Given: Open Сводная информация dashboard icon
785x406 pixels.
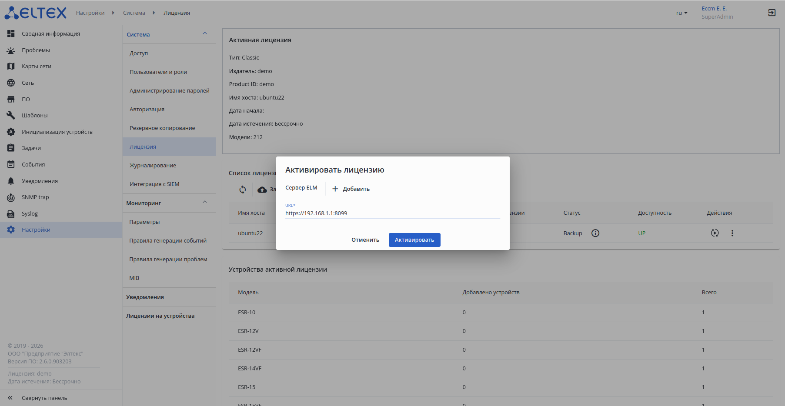Looking at the screenshot, I should pos(11,34).
